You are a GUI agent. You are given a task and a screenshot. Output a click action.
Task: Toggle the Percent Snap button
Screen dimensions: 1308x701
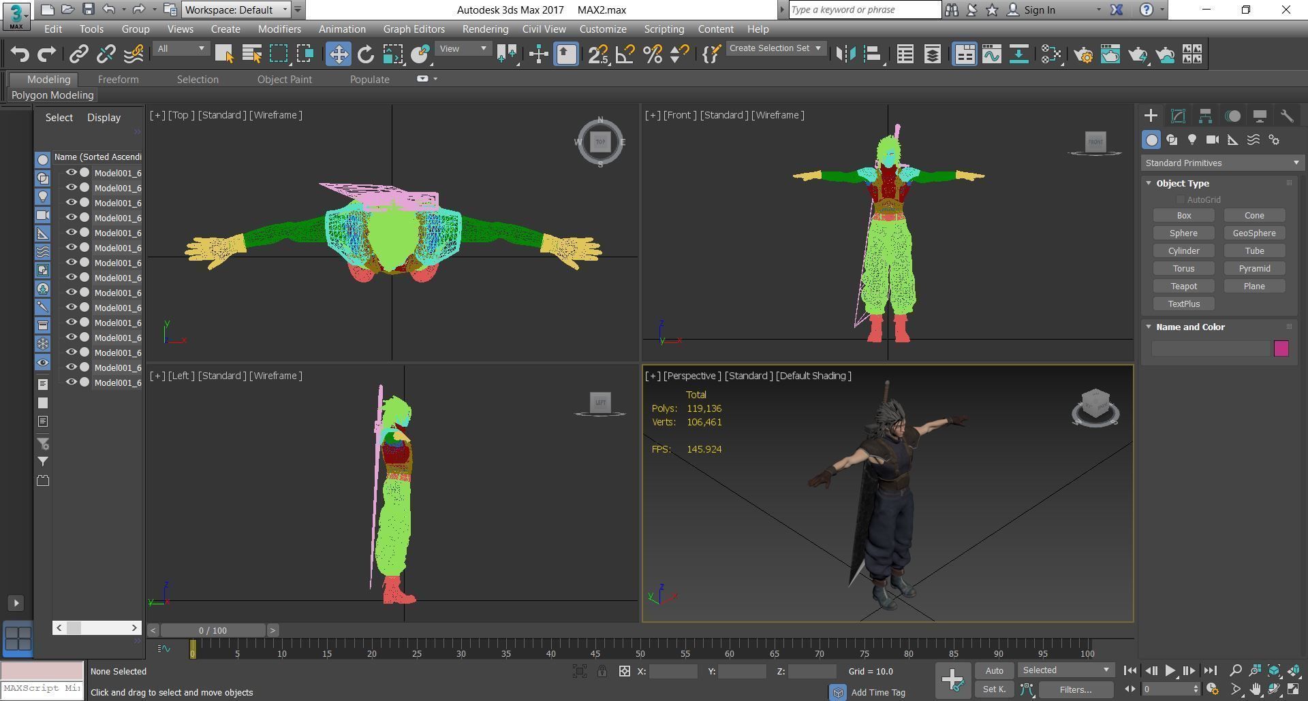point(653,54)
